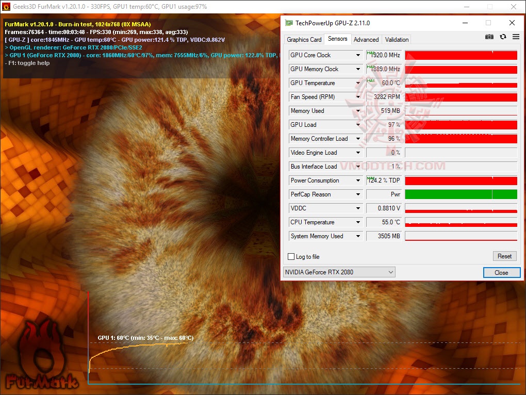Expand the GPU Core Clock dropdown

pos(358,55)
